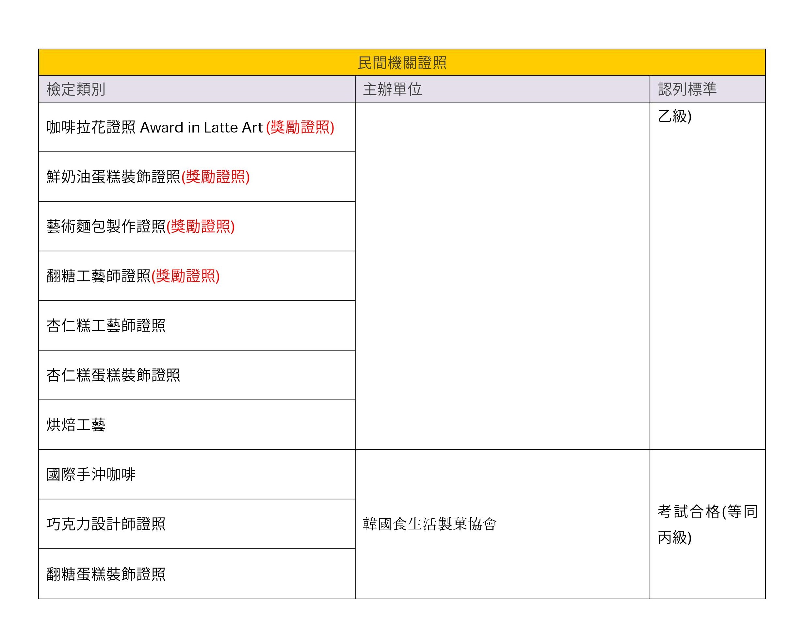The image size is (807, 627).
Task: Click the 杏仁糕蛋糕裝飾證照 cell
Action: pyautogui.click(x=113, y=375)
